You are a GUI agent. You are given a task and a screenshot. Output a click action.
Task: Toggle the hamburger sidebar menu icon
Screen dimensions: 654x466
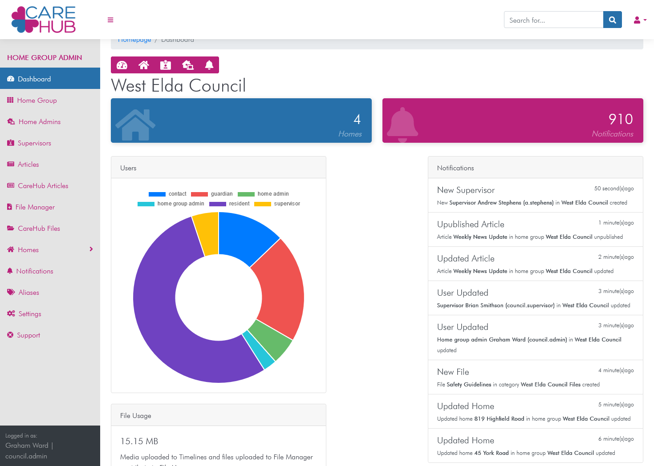[x=110, y=20]
